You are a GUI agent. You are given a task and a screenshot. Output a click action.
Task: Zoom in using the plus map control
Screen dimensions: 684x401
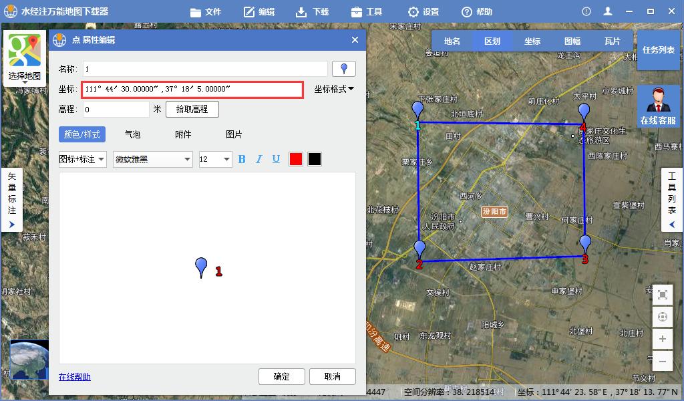coord(662,339)
